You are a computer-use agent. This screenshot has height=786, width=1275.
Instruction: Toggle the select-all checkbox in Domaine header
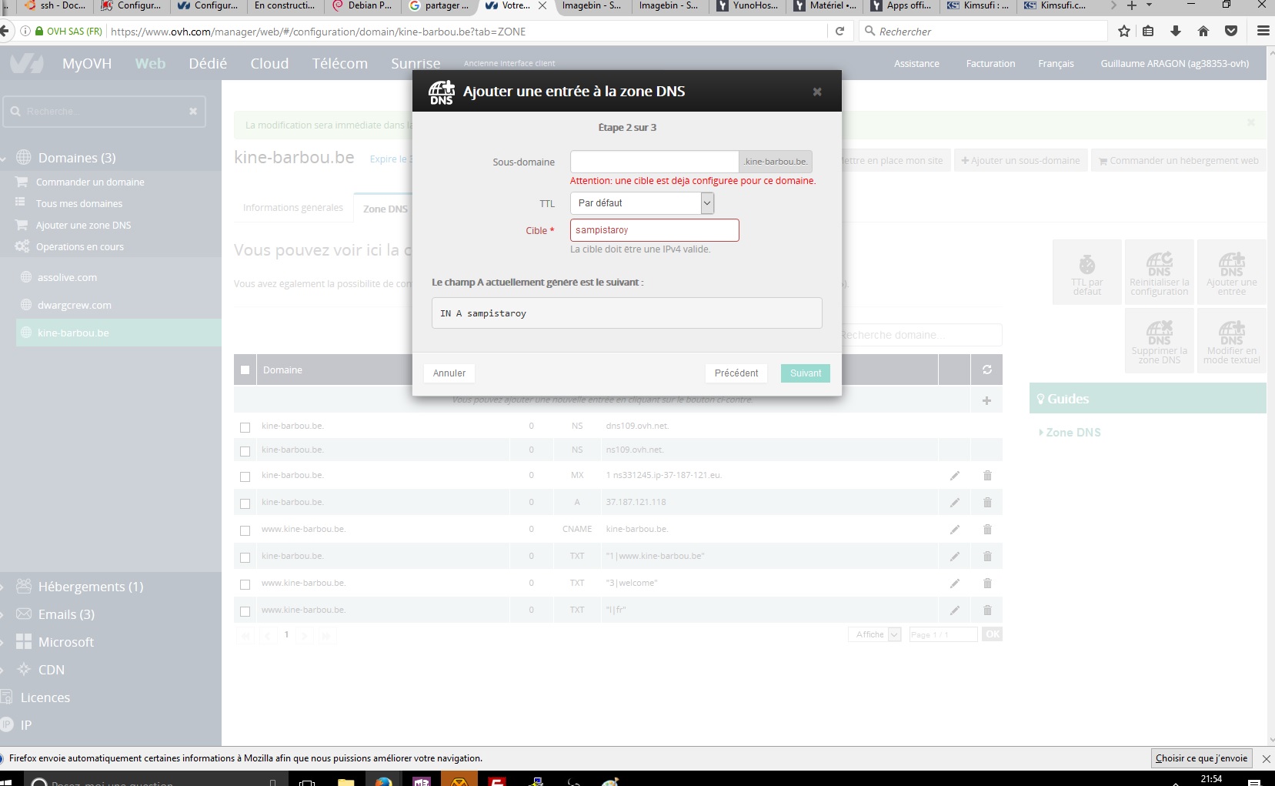245,370
